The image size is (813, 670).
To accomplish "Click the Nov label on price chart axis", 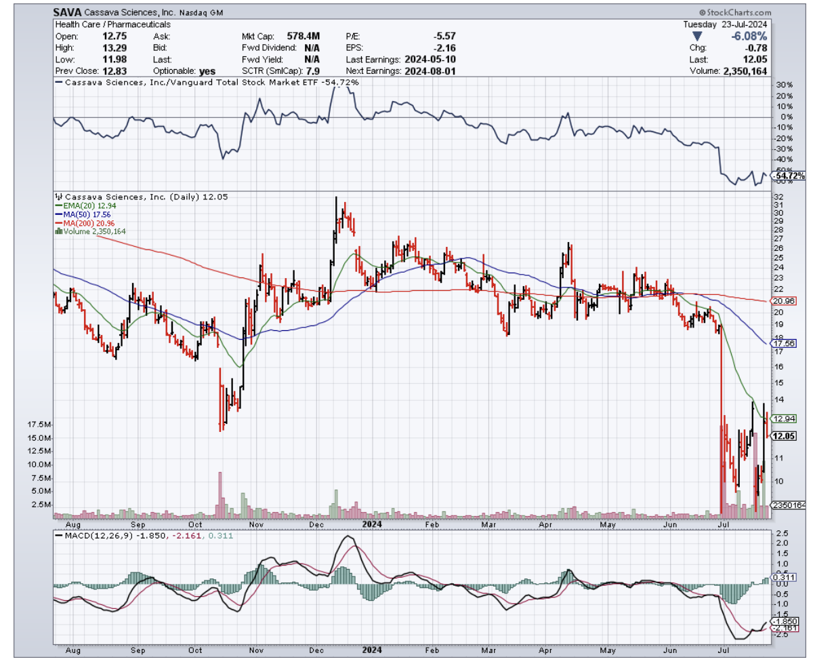I will pyautogui.click(x=257, y=524).
